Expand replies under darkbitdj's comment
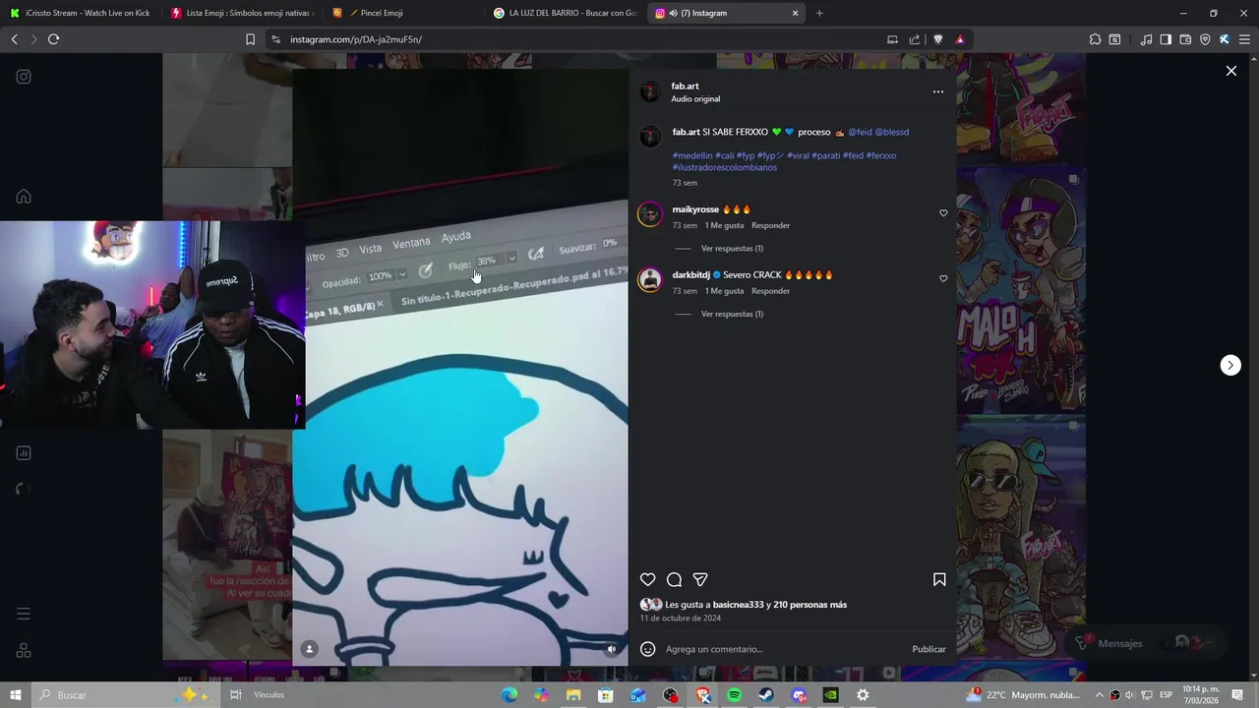Viewport: 1259px width, 708px height. click(732, 315)
